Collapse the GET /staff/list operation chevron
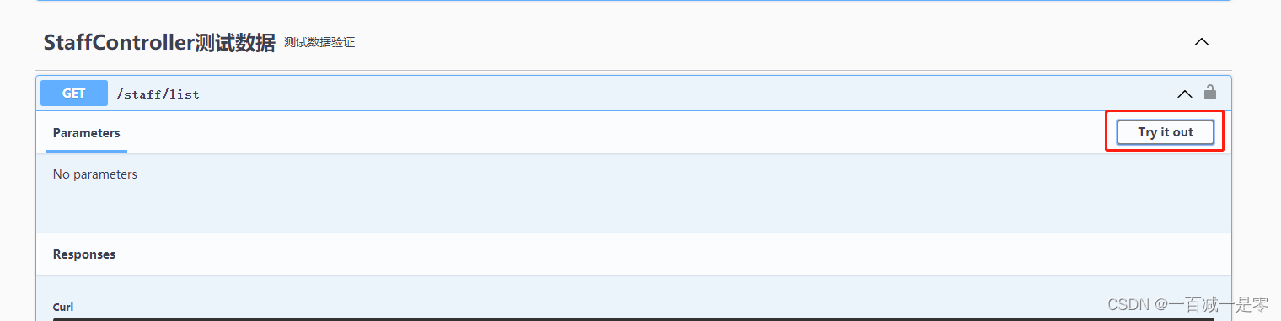The image size is (1281, 321). point(1185,94)
